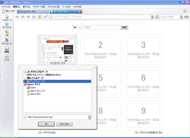
Task: Click スピードダイヤルを非表示にする link
Action: point(148,133)
